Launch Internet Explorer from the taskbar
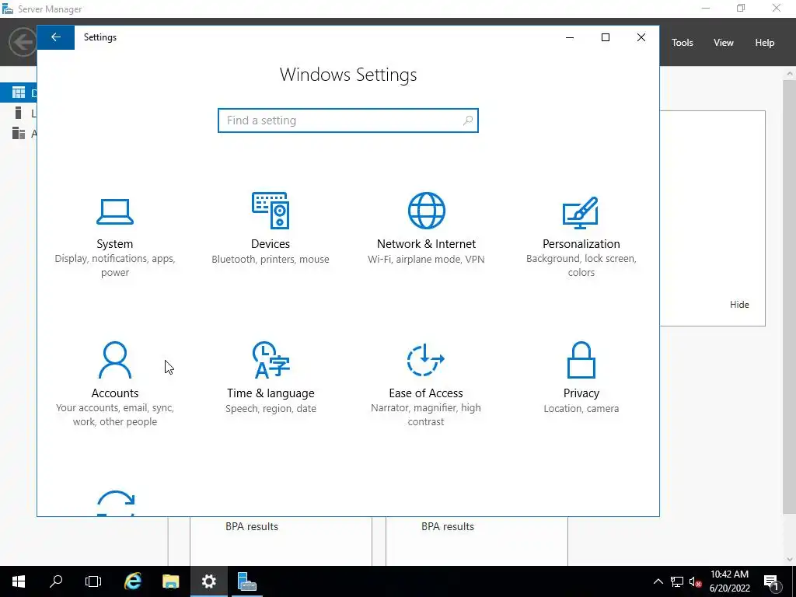 pos(132,581)
